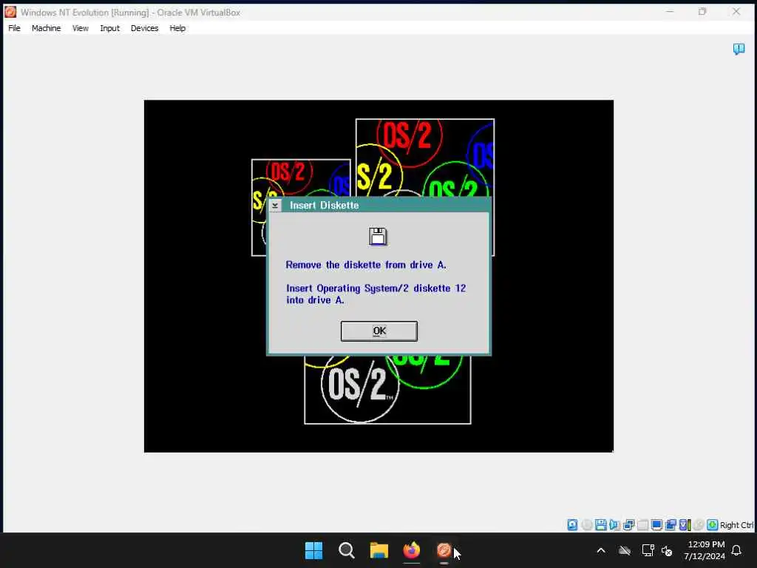Screen dimensions: 757x568
Task: Close the VirtualBox window
Action: coord(736,12)
